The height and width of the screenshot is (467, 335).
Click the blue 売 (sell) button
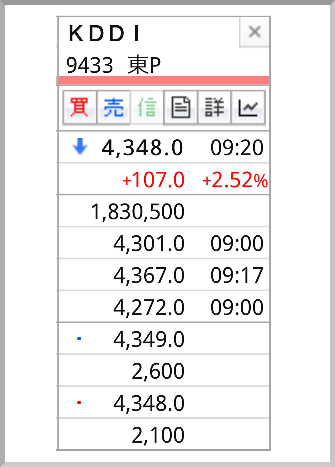[x=113, y=107]
